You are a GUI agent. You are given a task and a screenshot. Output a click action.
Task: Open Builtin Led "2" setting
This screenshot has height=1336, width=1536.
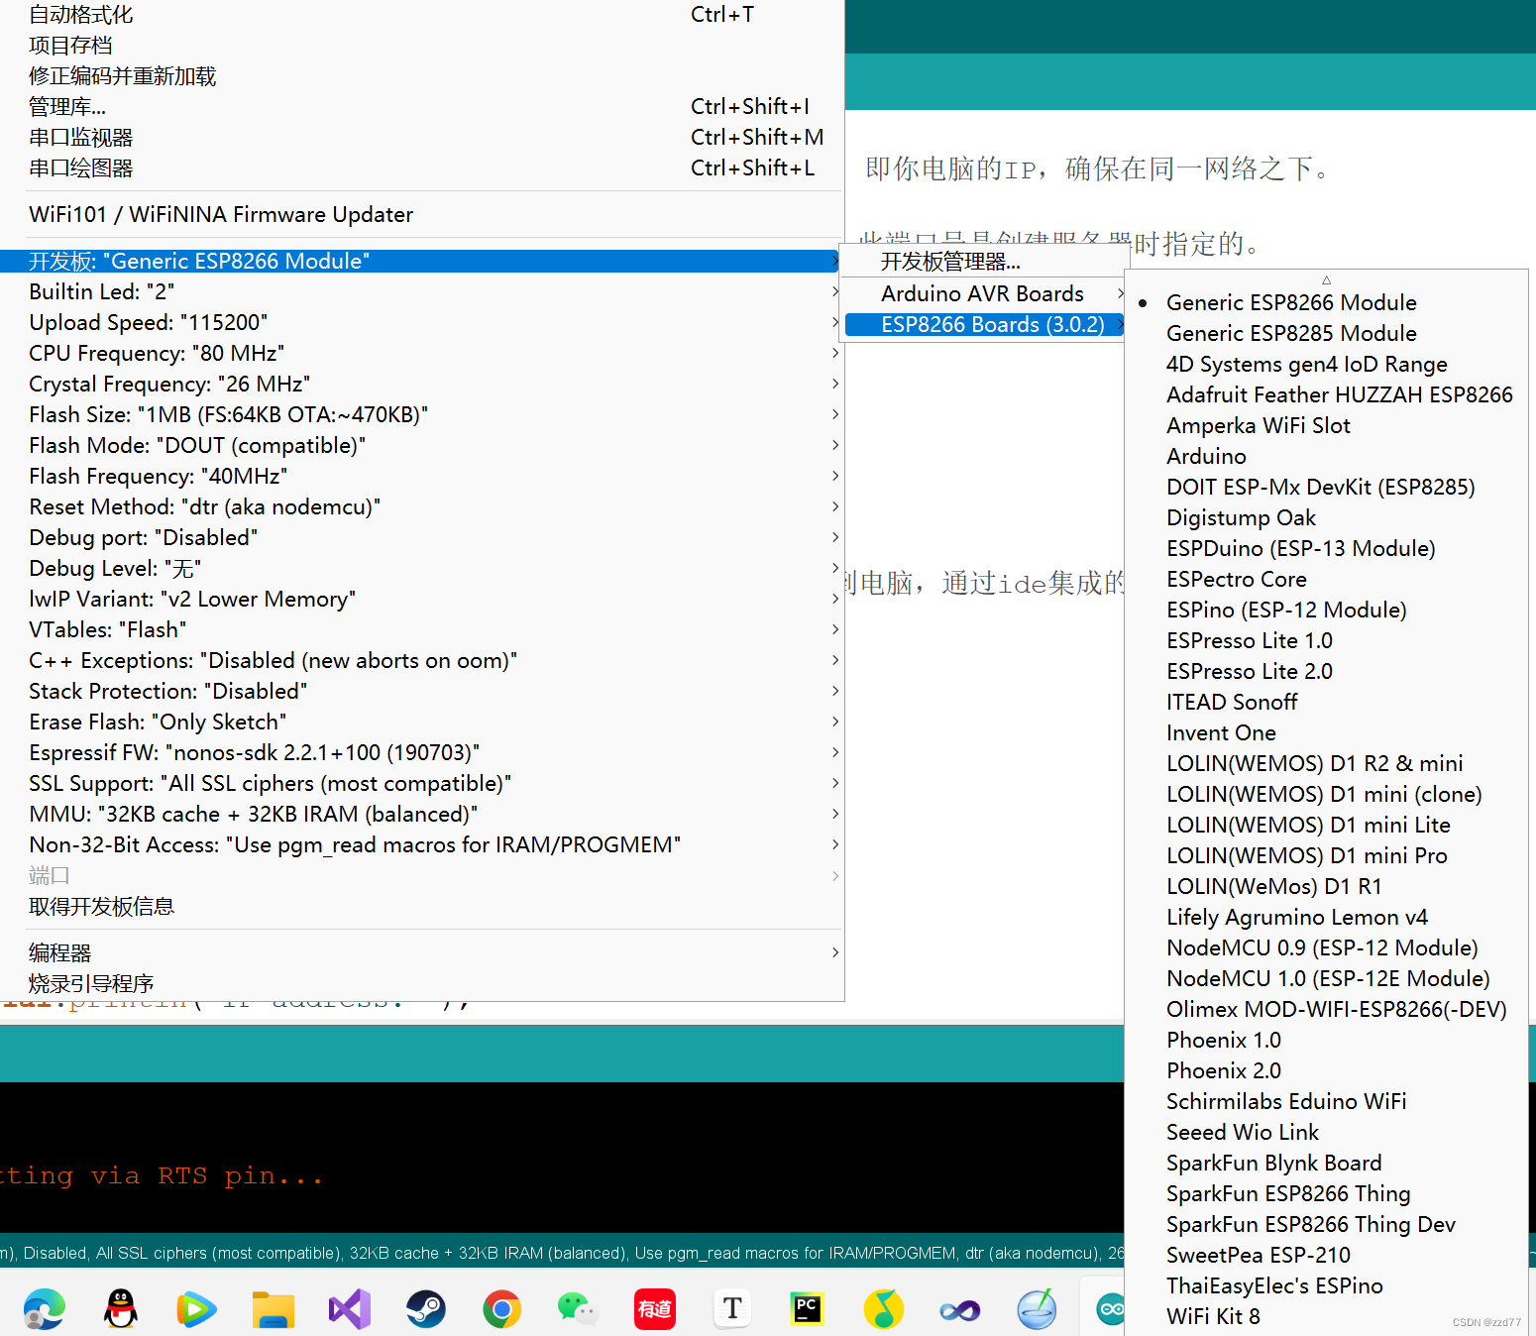(x=421, y=291)
